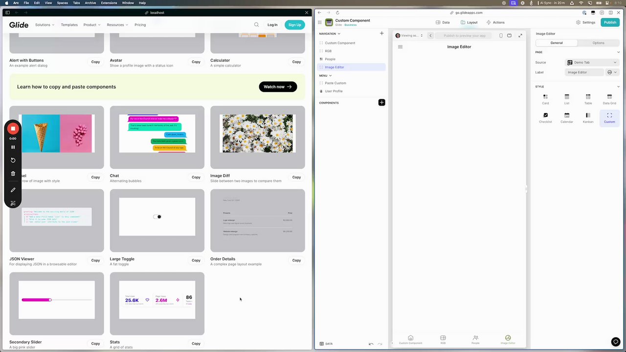Image resolution: width=626 pixels, height=352 pixels.
Task: Pick the Kanban style
Action: (588, 118)
